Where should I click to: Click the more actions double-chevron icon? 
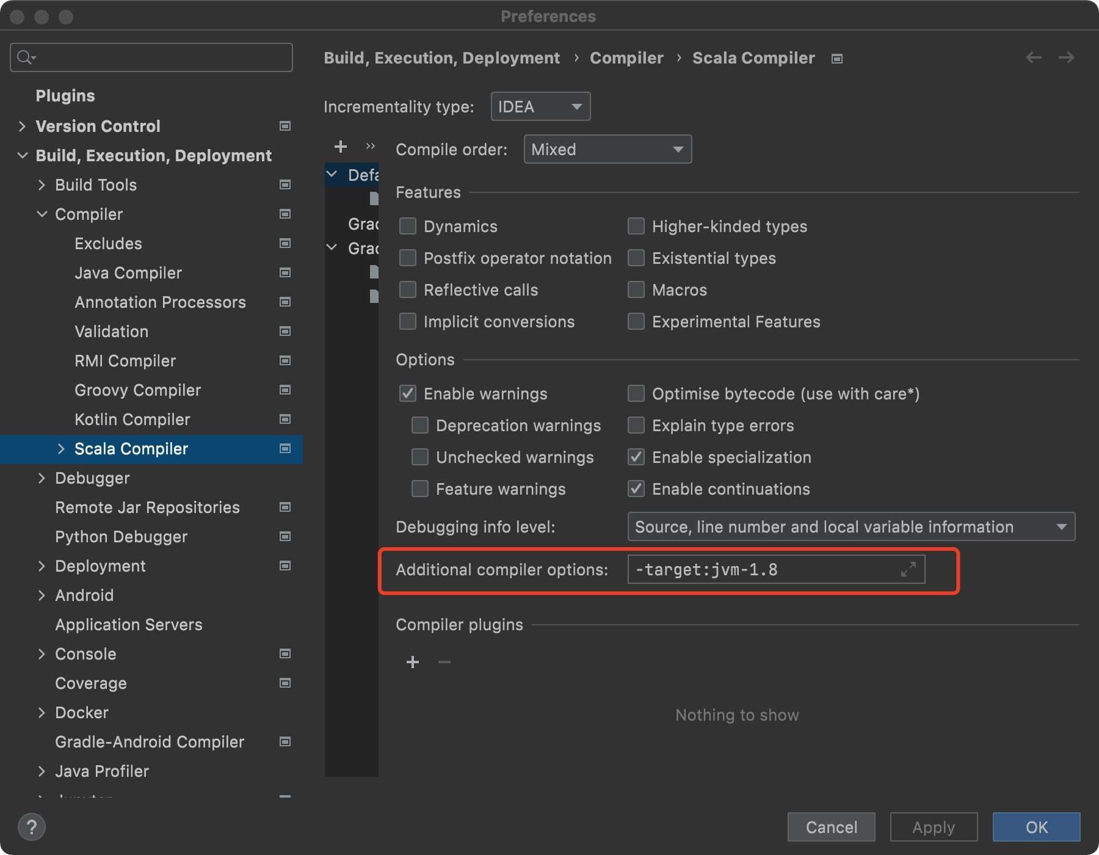pos(370,147)
